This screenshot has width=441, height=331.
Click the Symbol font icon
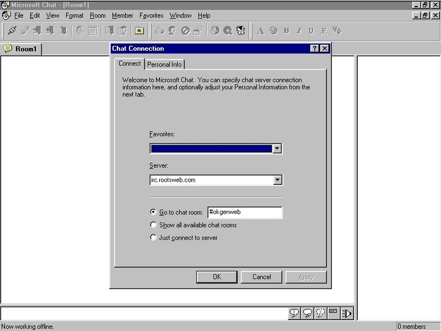[337, 30]
